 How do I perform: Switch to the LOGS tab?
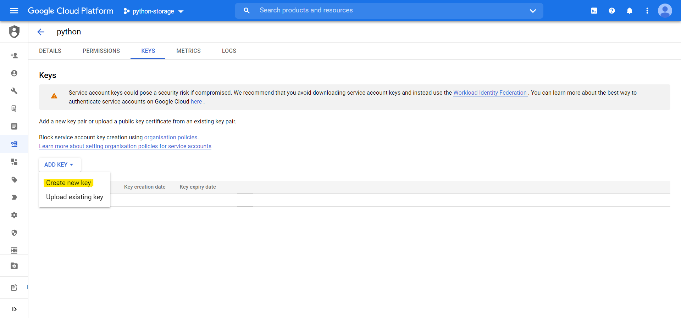coord(229,51)
